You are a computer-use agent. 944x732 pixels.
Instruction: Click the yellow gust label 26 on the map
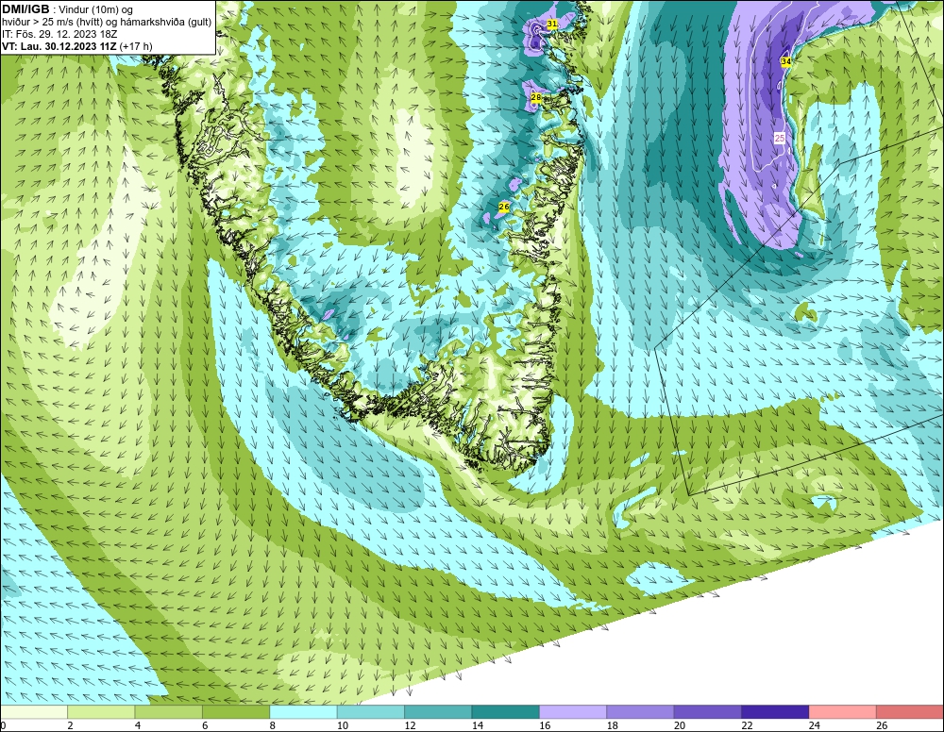pos(504,207)
